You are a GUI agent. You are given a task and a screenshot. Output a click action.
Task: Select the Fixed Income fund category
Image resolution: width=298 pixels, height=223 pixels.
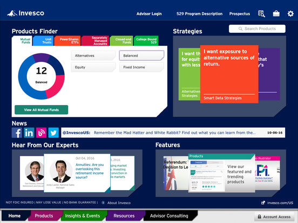pos(141,67)
